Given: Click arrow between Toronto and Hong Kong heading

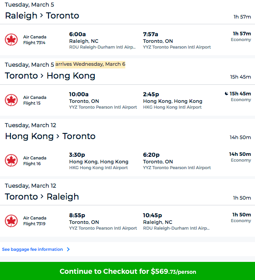Looking at the screenshot, I should 42,76.
